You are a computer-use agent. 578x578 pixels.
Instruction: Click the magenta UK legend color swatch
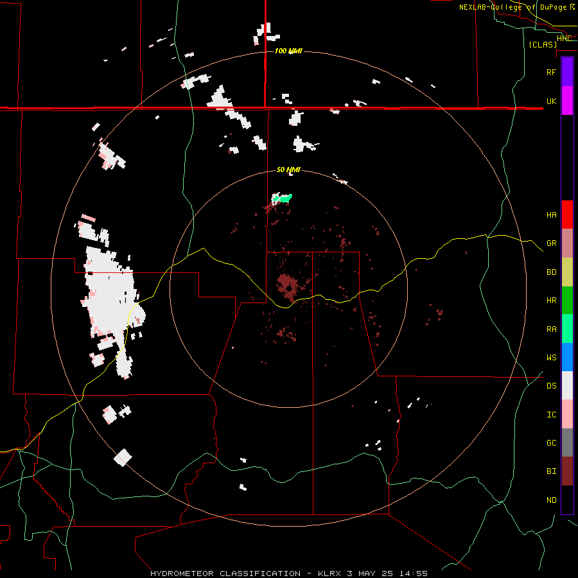point(567,101)
